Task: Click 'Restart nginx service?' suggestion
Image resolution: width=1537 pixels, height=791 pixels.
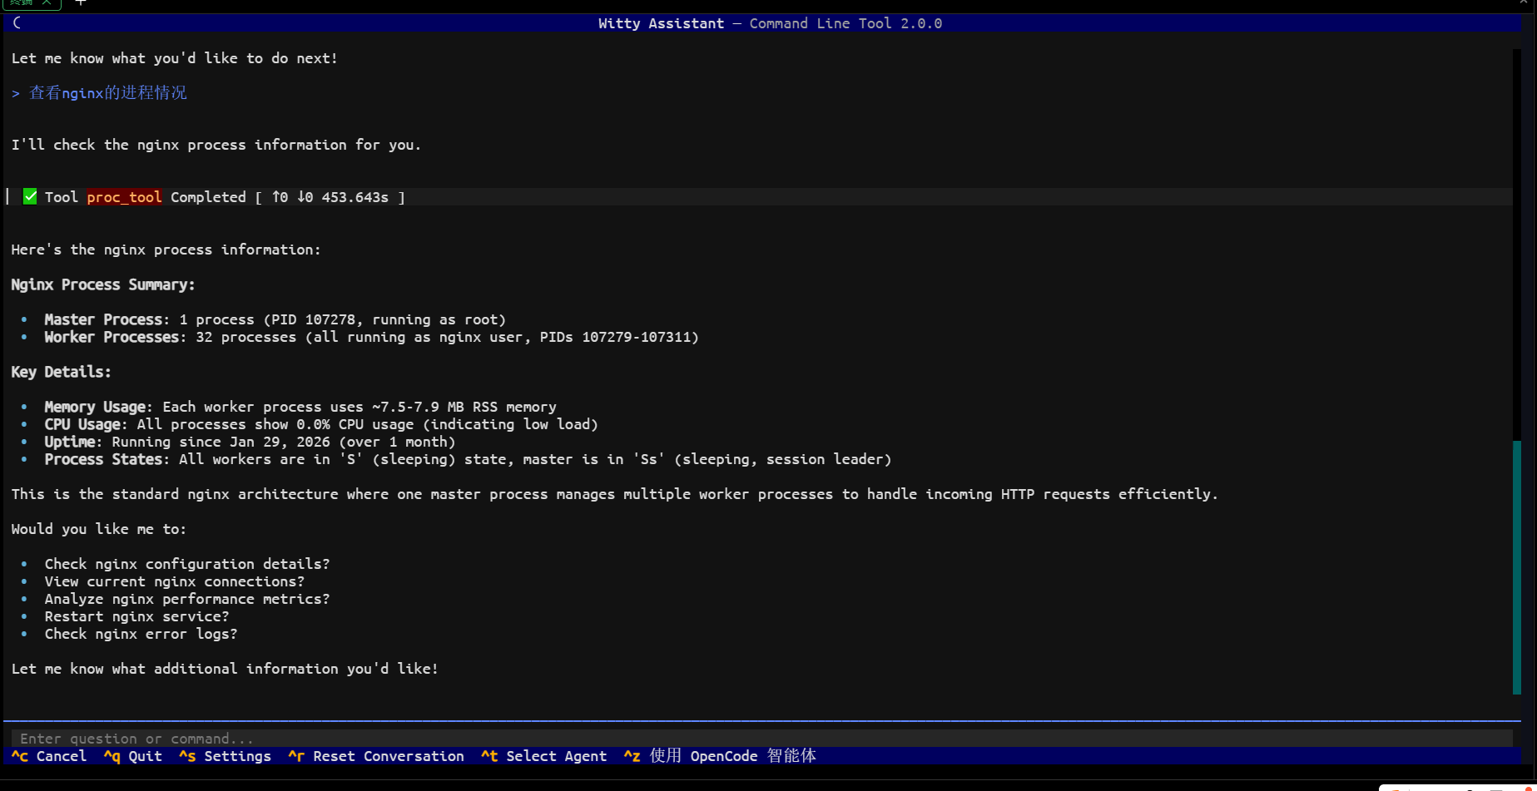Action: [x=136, y=616]
